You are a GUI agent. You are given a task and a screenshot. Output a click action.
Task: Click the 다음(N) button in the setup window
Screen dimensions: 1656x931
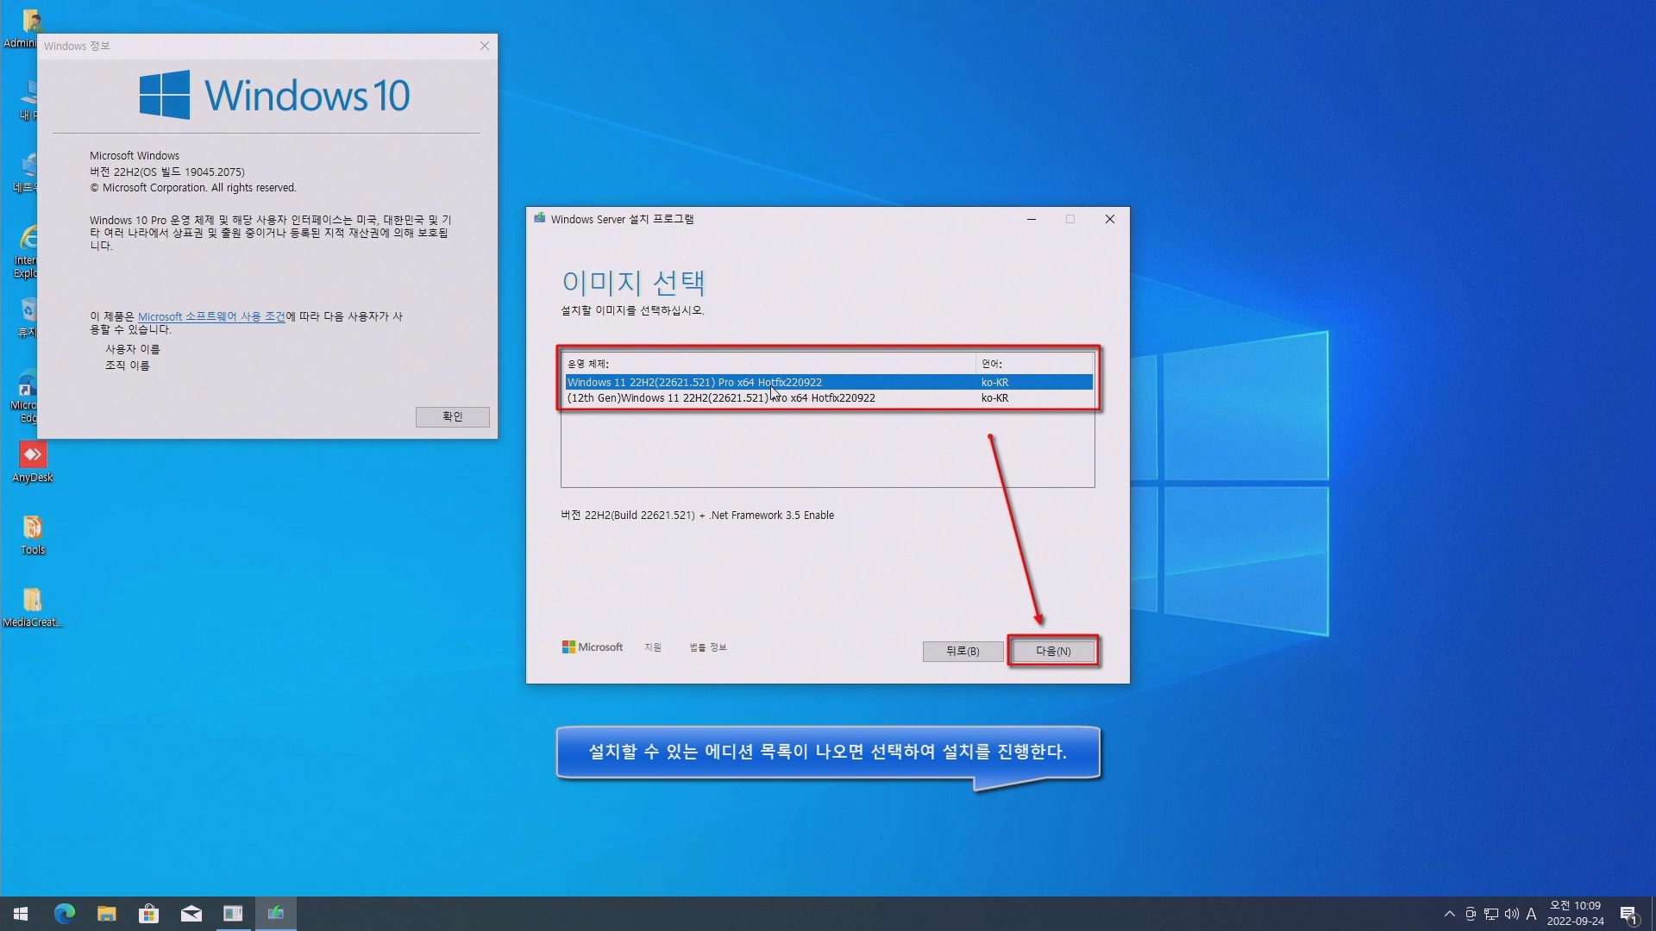(x=1053, y=651)
